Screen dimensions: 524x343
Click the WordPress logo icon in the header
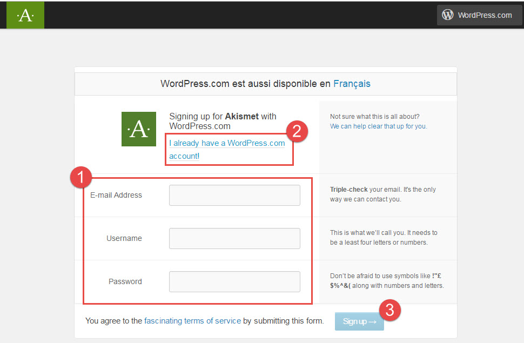point(448,15)
